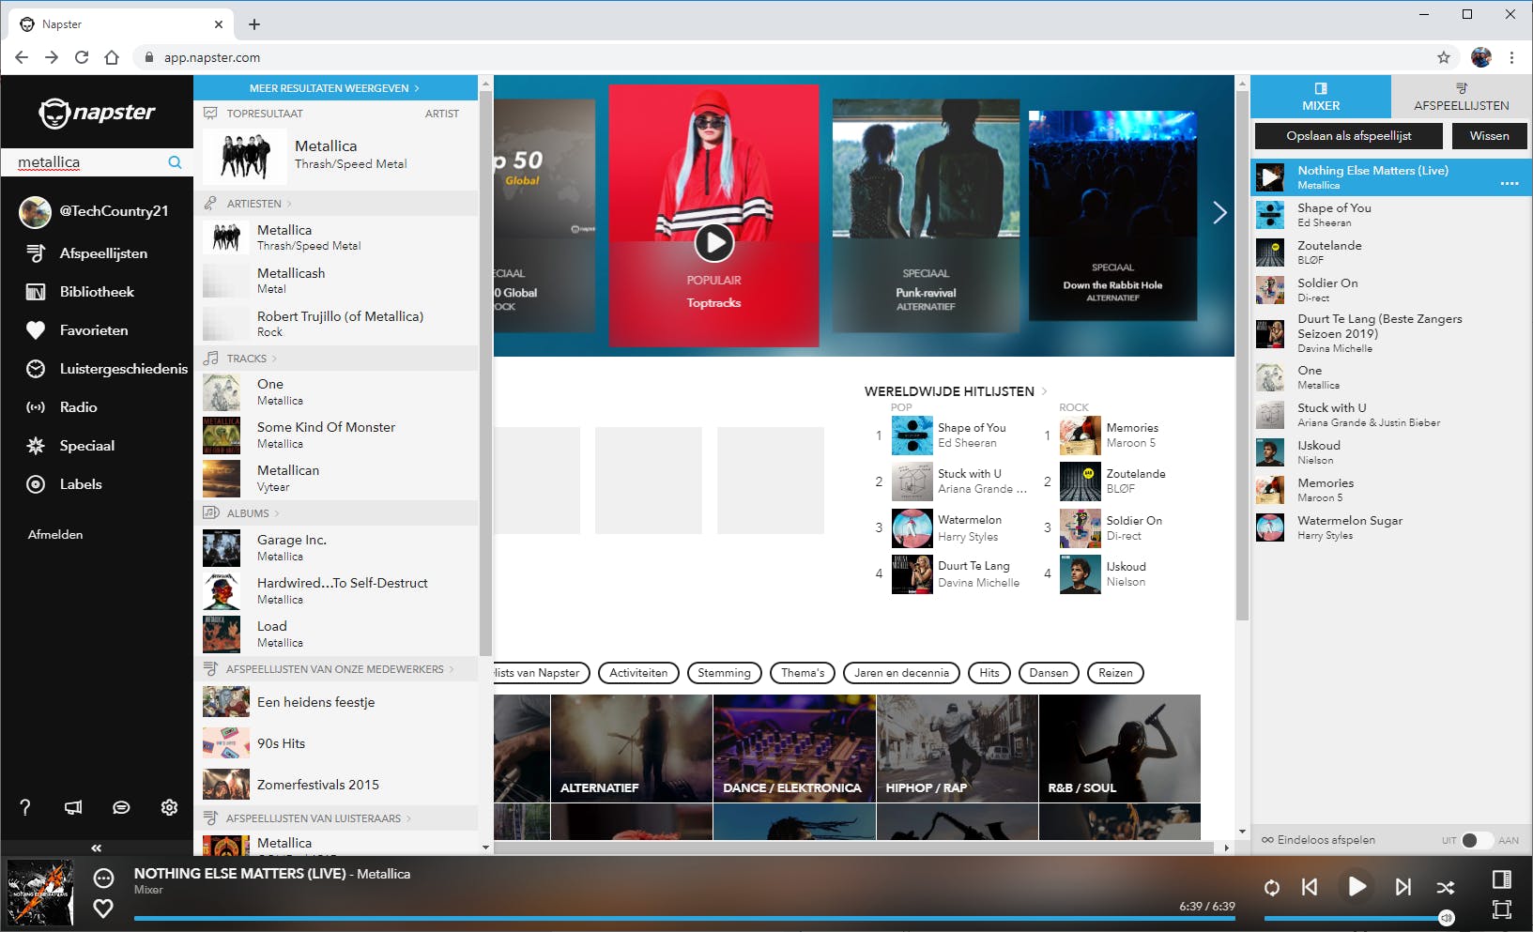1533x932 pixels.
Task: Open a new browser tab
Action: click(x=254, y=24)
